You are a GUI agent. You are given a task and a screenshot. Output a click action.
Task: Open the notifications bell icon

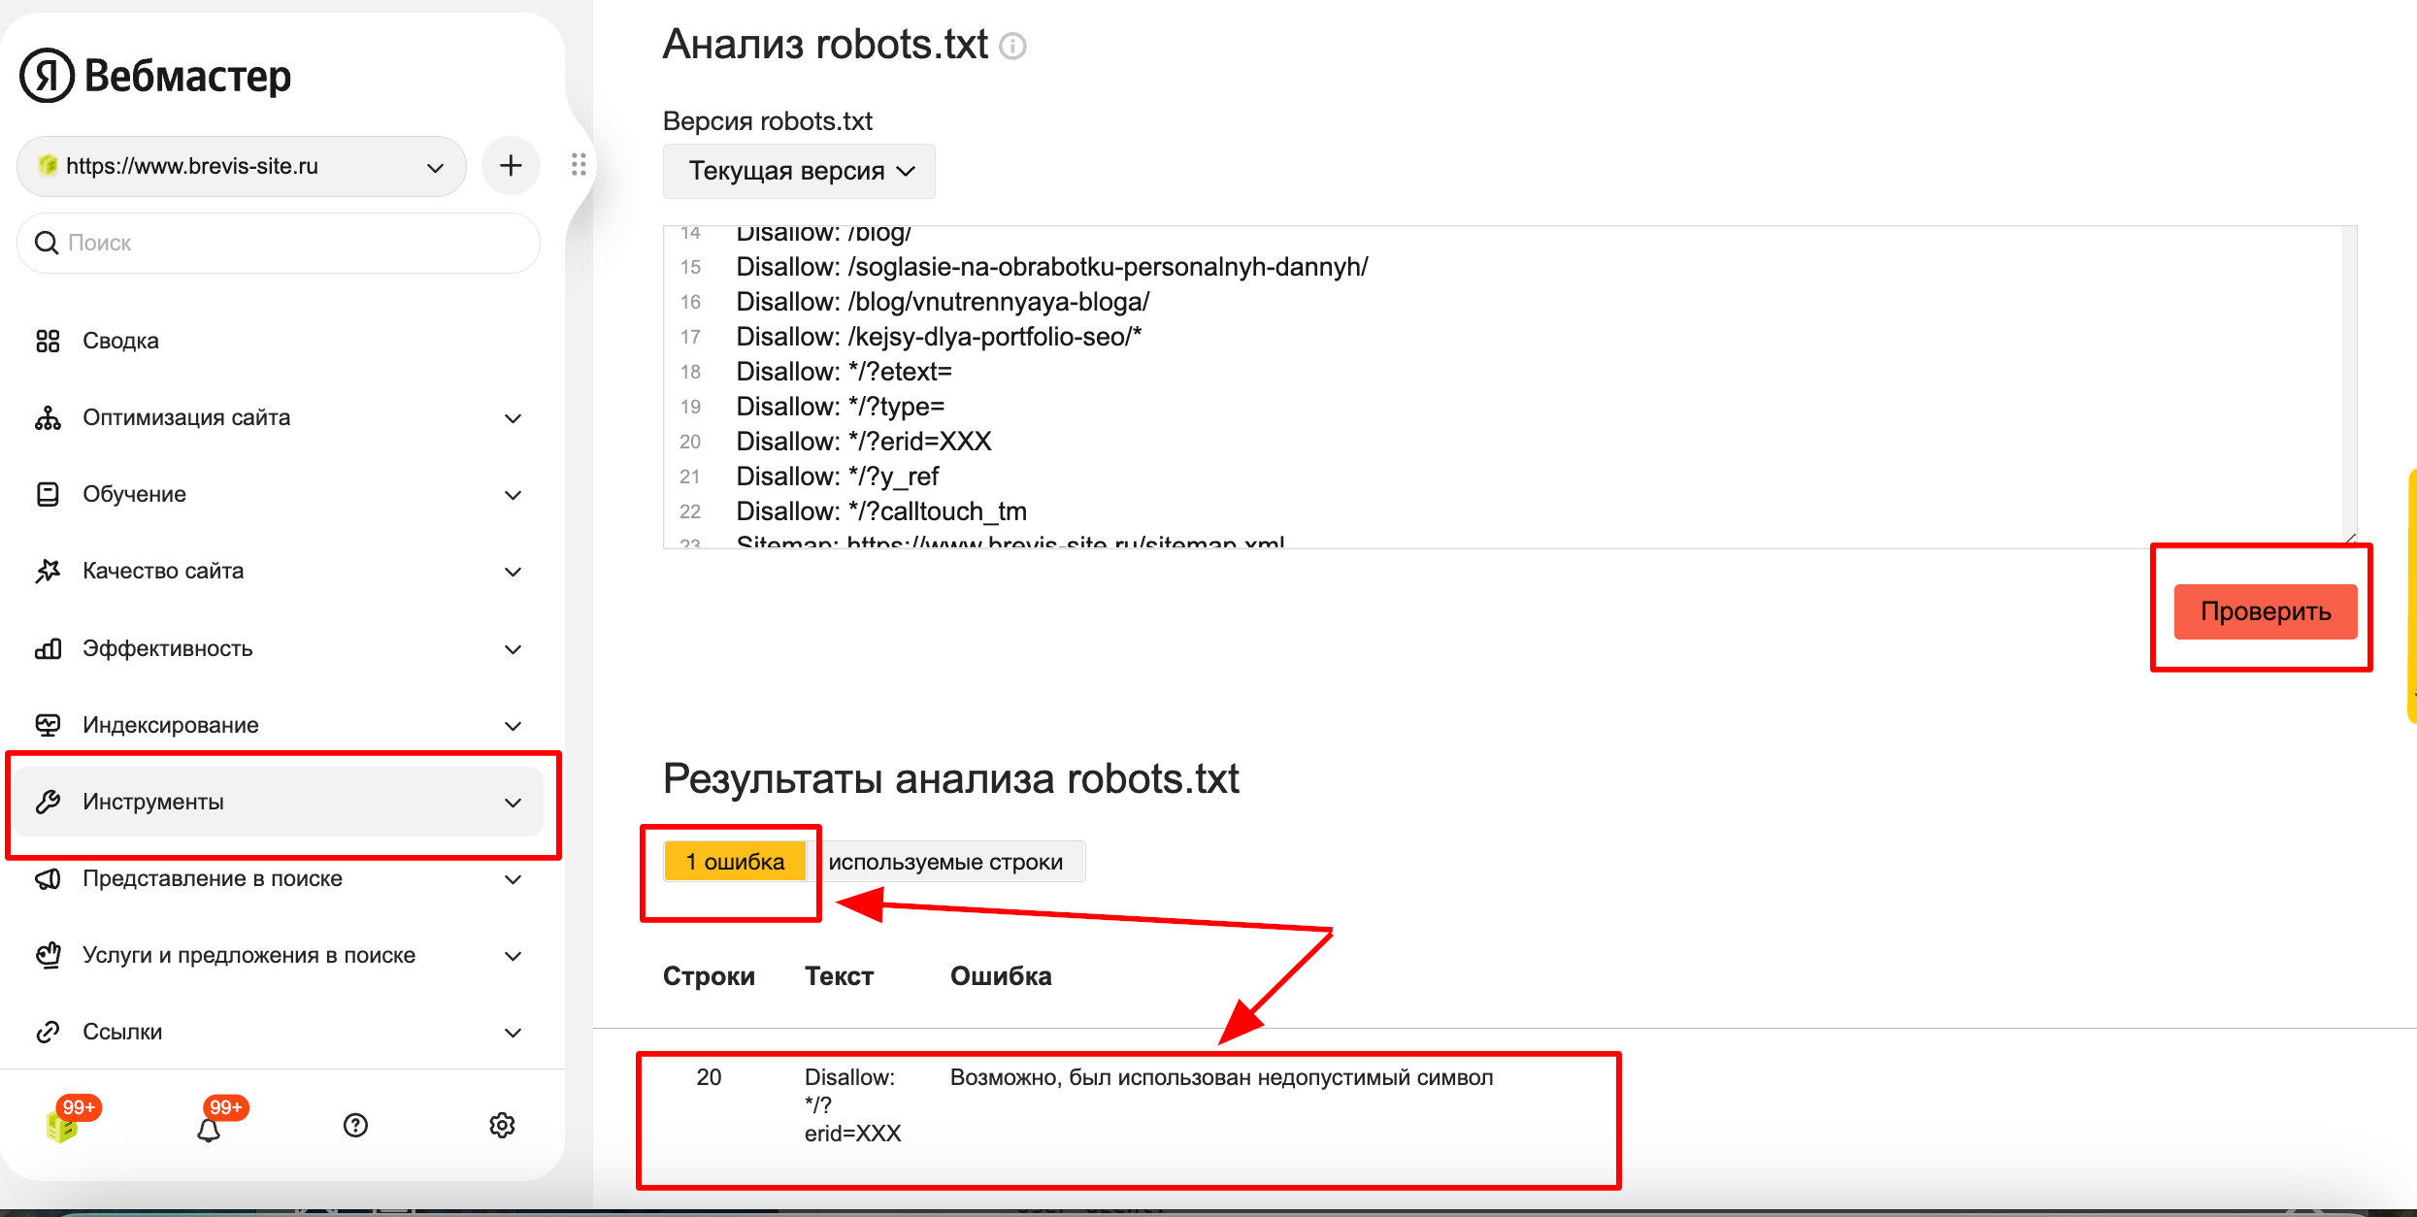(x=209, y=1130)
